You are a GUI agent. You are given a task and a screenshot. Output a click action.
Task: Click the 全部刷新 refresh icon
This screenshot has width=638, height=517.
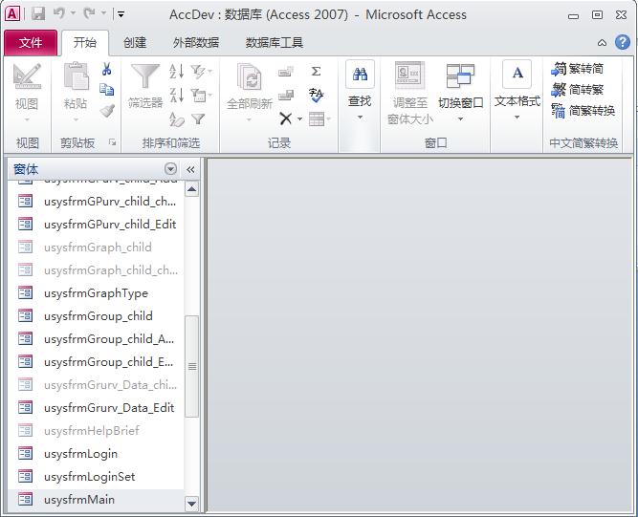pos(249,76)
